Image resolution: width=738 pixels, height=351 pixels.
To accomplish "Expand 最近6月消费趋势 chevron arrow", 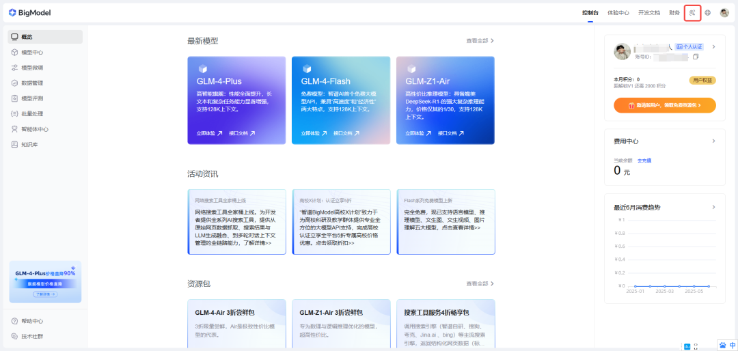I will [x=713, y=207].
